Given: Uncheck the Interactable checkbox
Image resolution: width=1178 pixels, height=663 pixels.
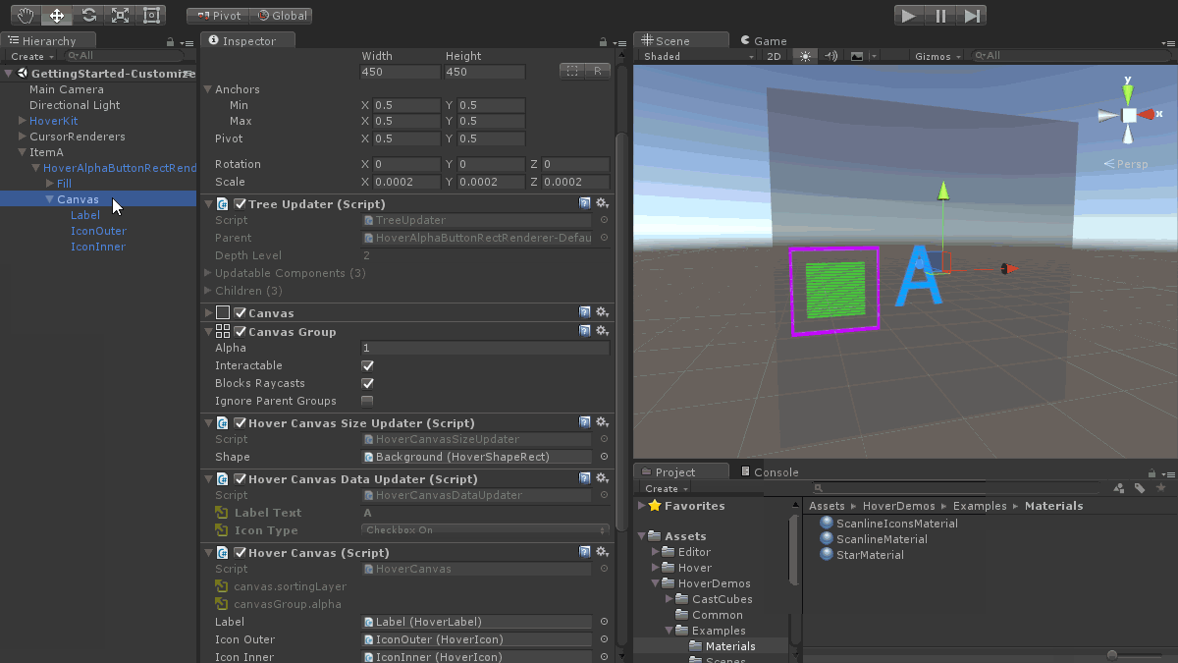Looking at the screenshot, I should 367,365.
